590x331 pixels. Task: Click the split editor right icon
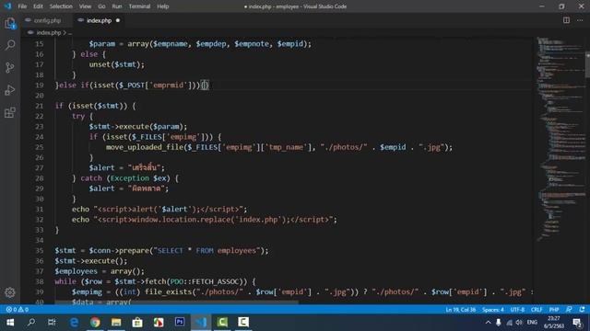(x=566, y=20)
